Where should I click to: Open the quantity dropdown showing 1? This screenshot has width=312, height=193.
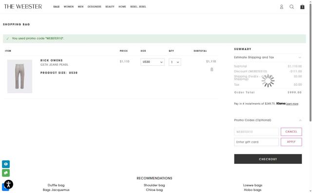pos(175,62)
